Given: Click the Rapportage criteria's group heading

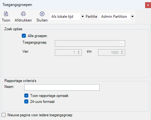Looking at the screenshot, I should point(20,81).
